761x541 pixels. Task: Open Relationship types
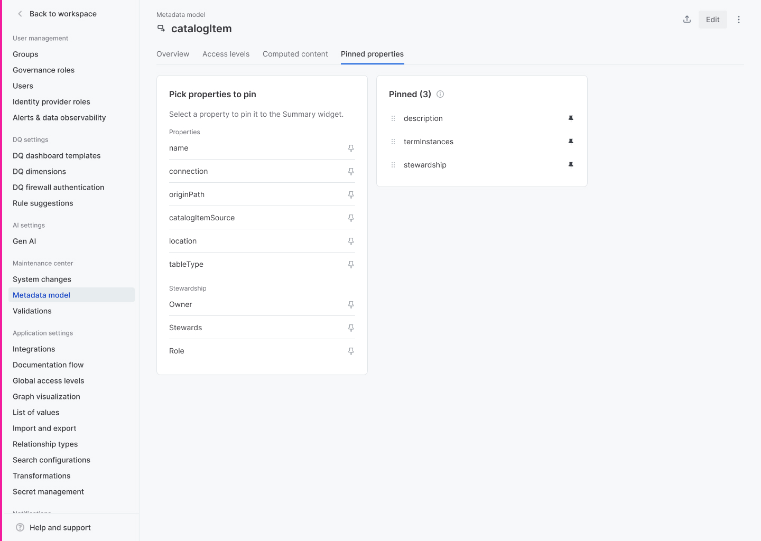[x=45, y=444]
